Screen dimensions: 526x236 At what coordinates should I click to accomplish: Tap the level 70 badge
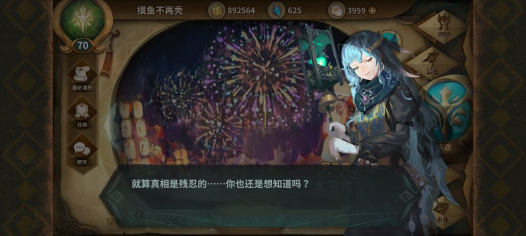[82, 45]
